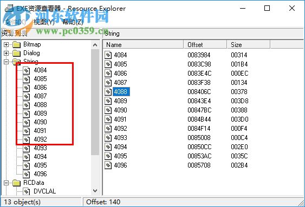Open the 帮助(Z) menu
This screenshot has height=207, width=305.
pyautogui.click(x=73, y=22)
